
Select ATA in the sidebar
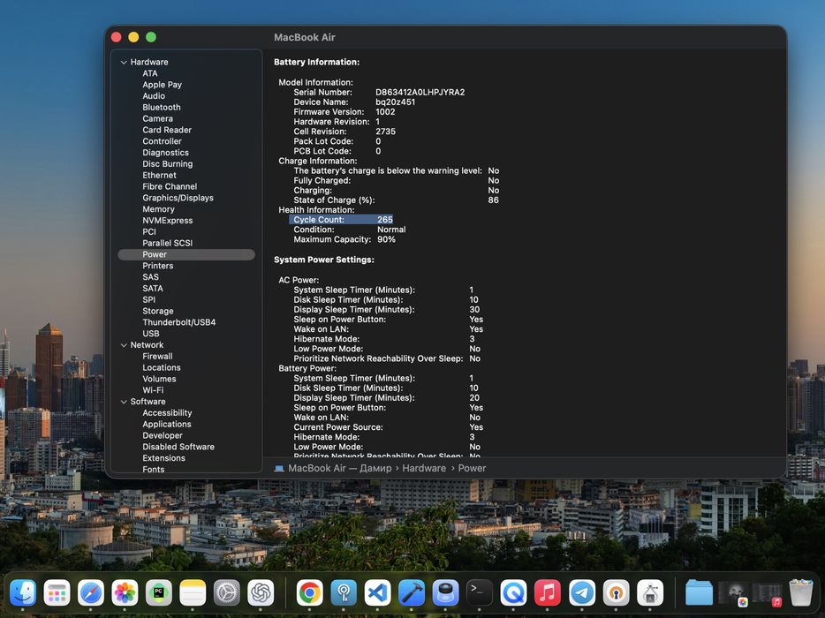pyautogui.click(x=150, y=73)
